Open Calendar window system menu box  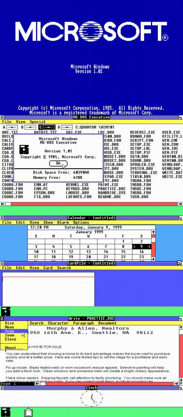tap(2, 218)
